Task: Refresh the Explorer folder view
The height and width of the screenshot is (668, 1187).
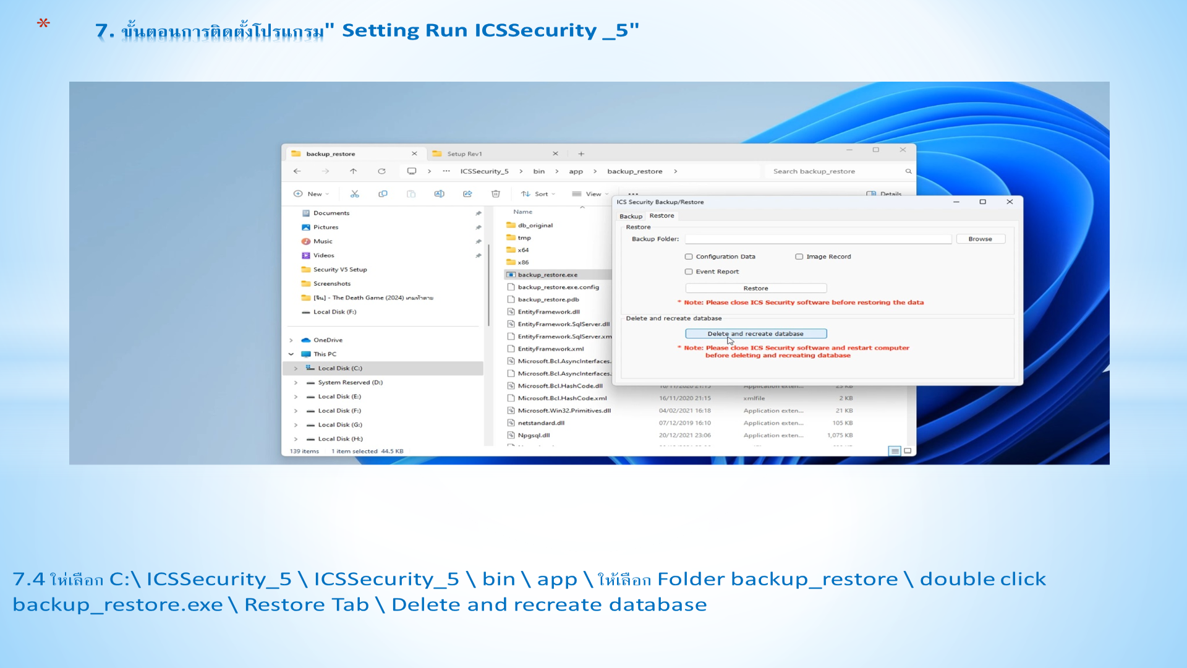Action: click(381, 171)
